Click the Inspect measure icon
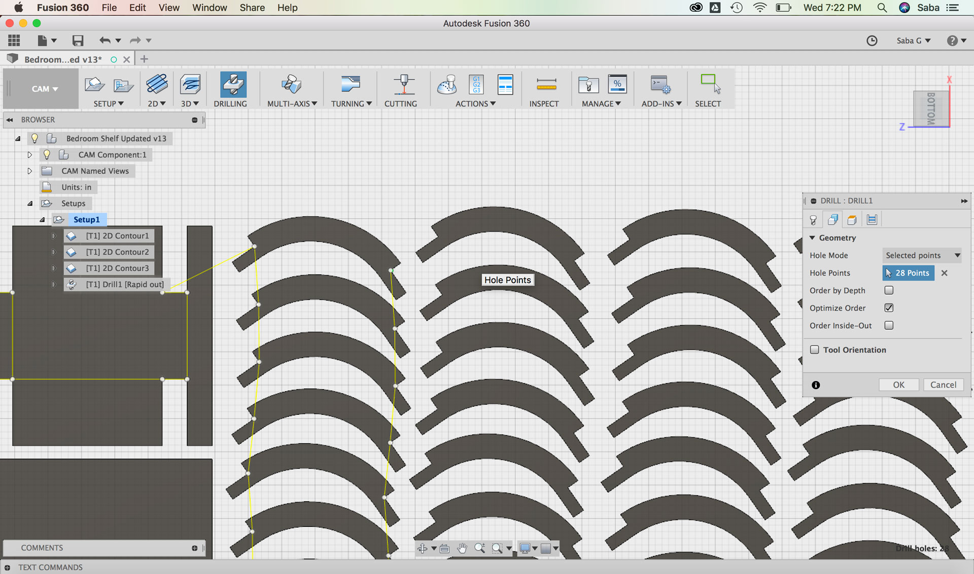Viewport: 974px width, 574px height. click(x=546, y=85)
